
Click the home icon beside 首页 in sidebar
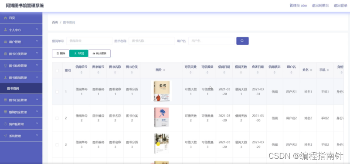point(6,18)
